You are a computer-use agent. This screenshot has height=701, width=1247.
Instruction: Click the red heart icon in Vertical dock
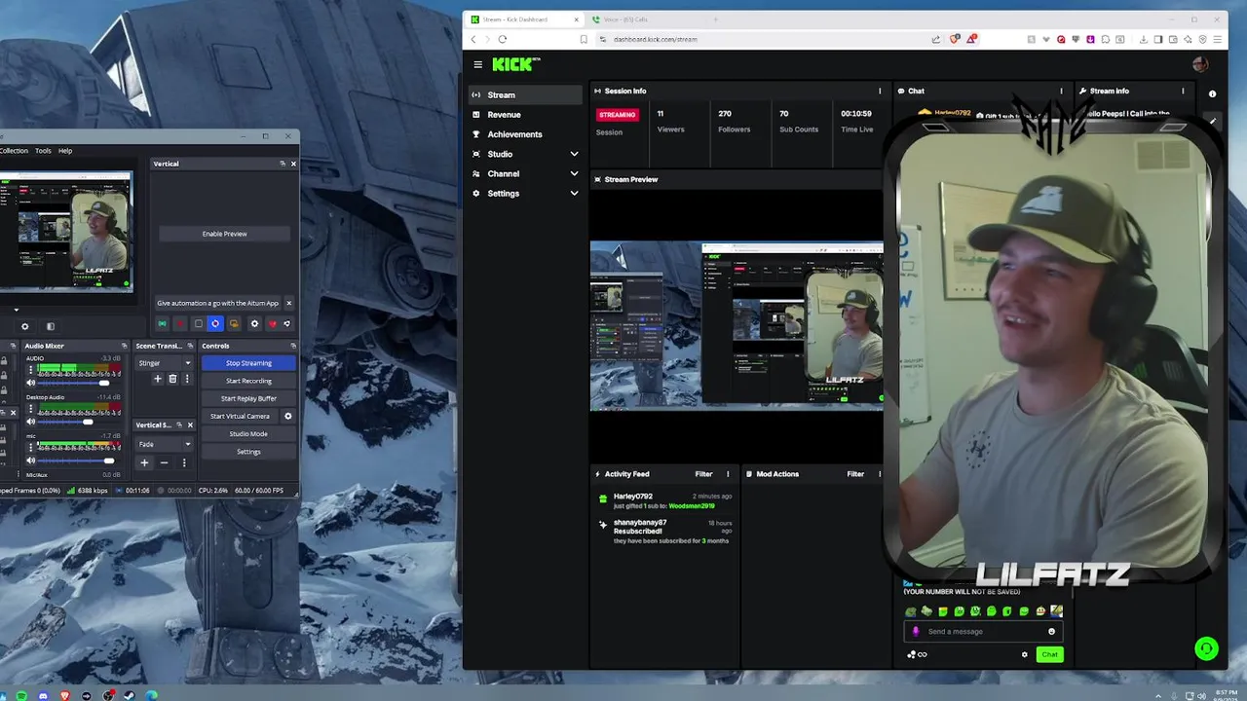pos(273,323)
